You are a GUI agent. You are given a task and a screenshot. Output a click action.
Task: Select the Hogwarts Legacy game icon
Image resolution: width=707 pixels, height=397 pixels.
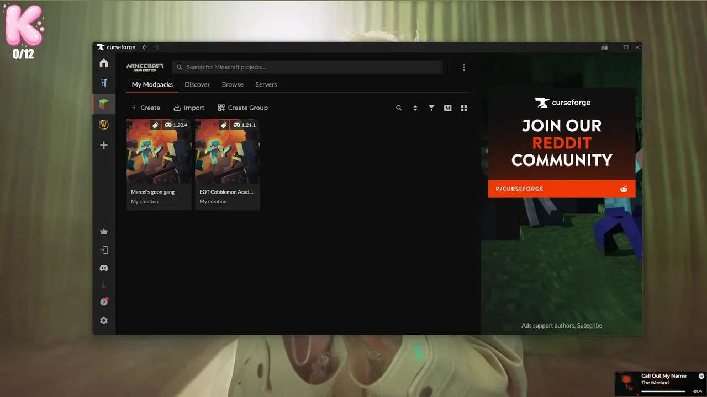[104, 83]
